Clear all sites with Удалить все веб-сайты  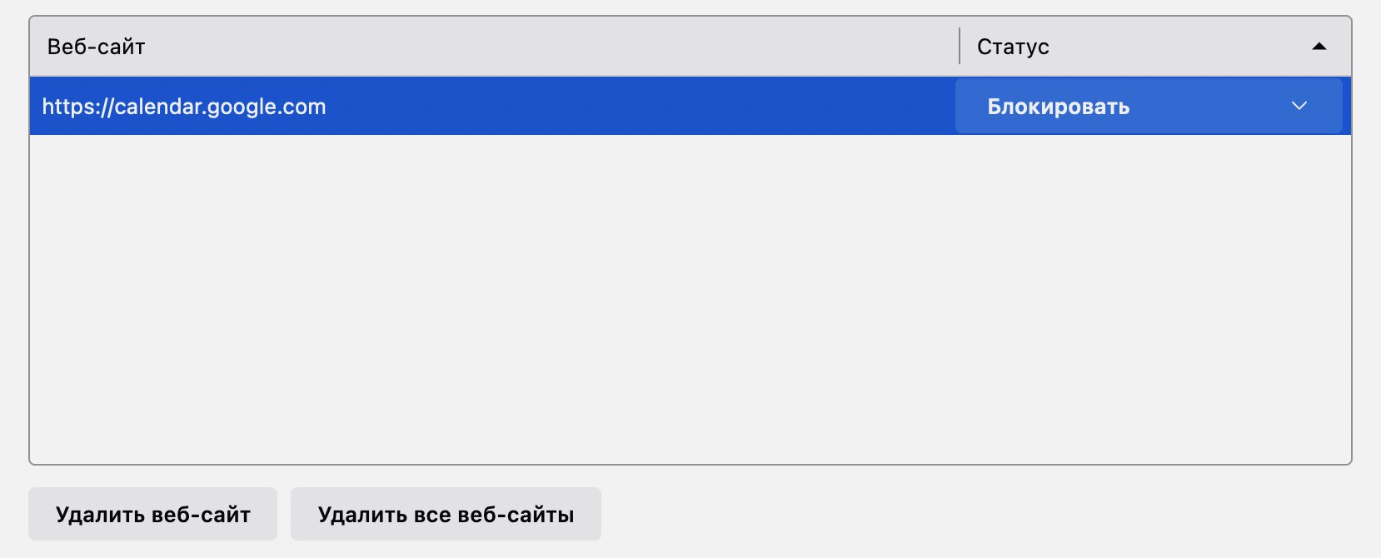pos(446,514)
